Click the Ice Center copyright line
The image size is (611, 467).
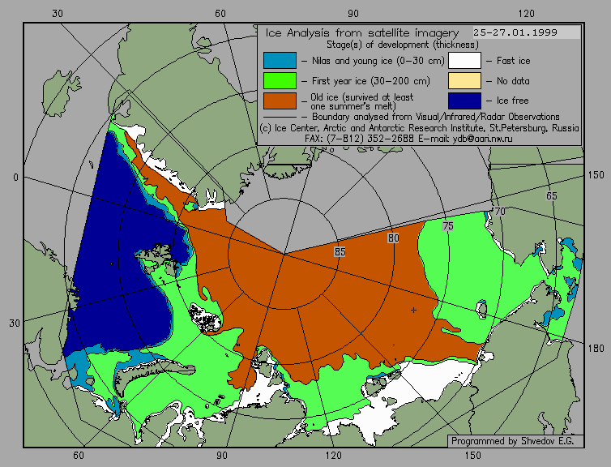419,128
